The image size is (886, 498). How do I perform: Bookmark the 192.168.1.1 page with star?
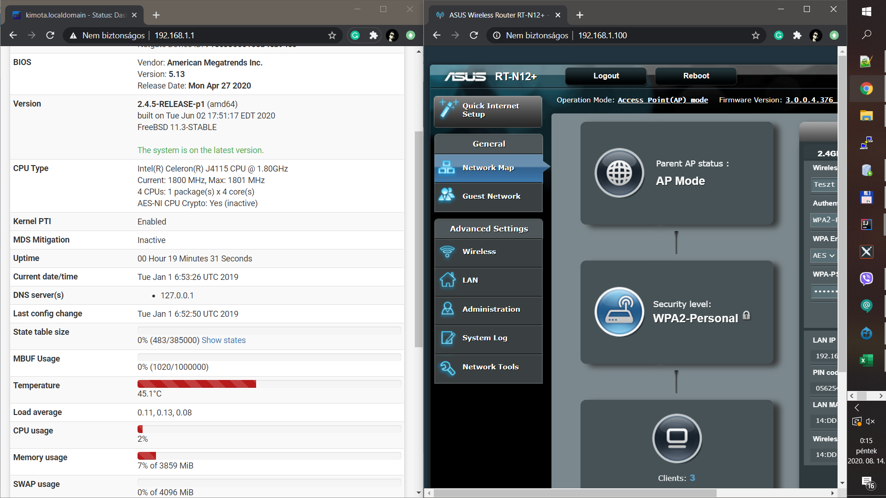point(332,36)
